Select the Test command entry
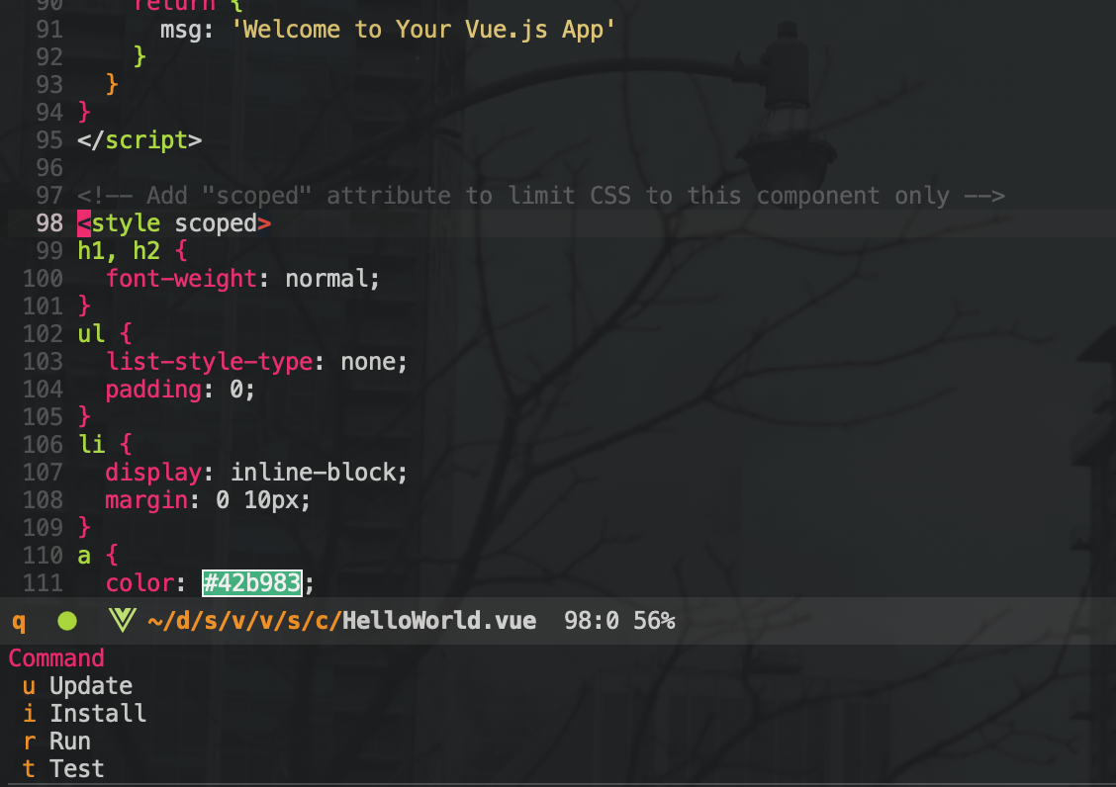 [62, 769]
